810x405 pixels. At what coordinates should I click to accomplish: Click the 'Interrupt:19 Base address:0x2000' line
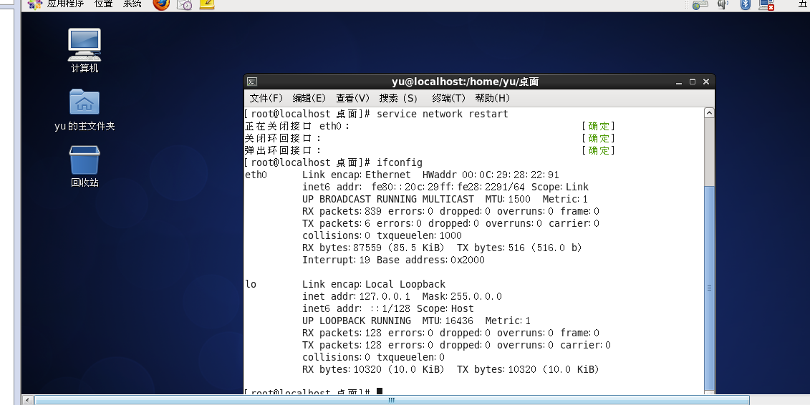coord(394,260)
